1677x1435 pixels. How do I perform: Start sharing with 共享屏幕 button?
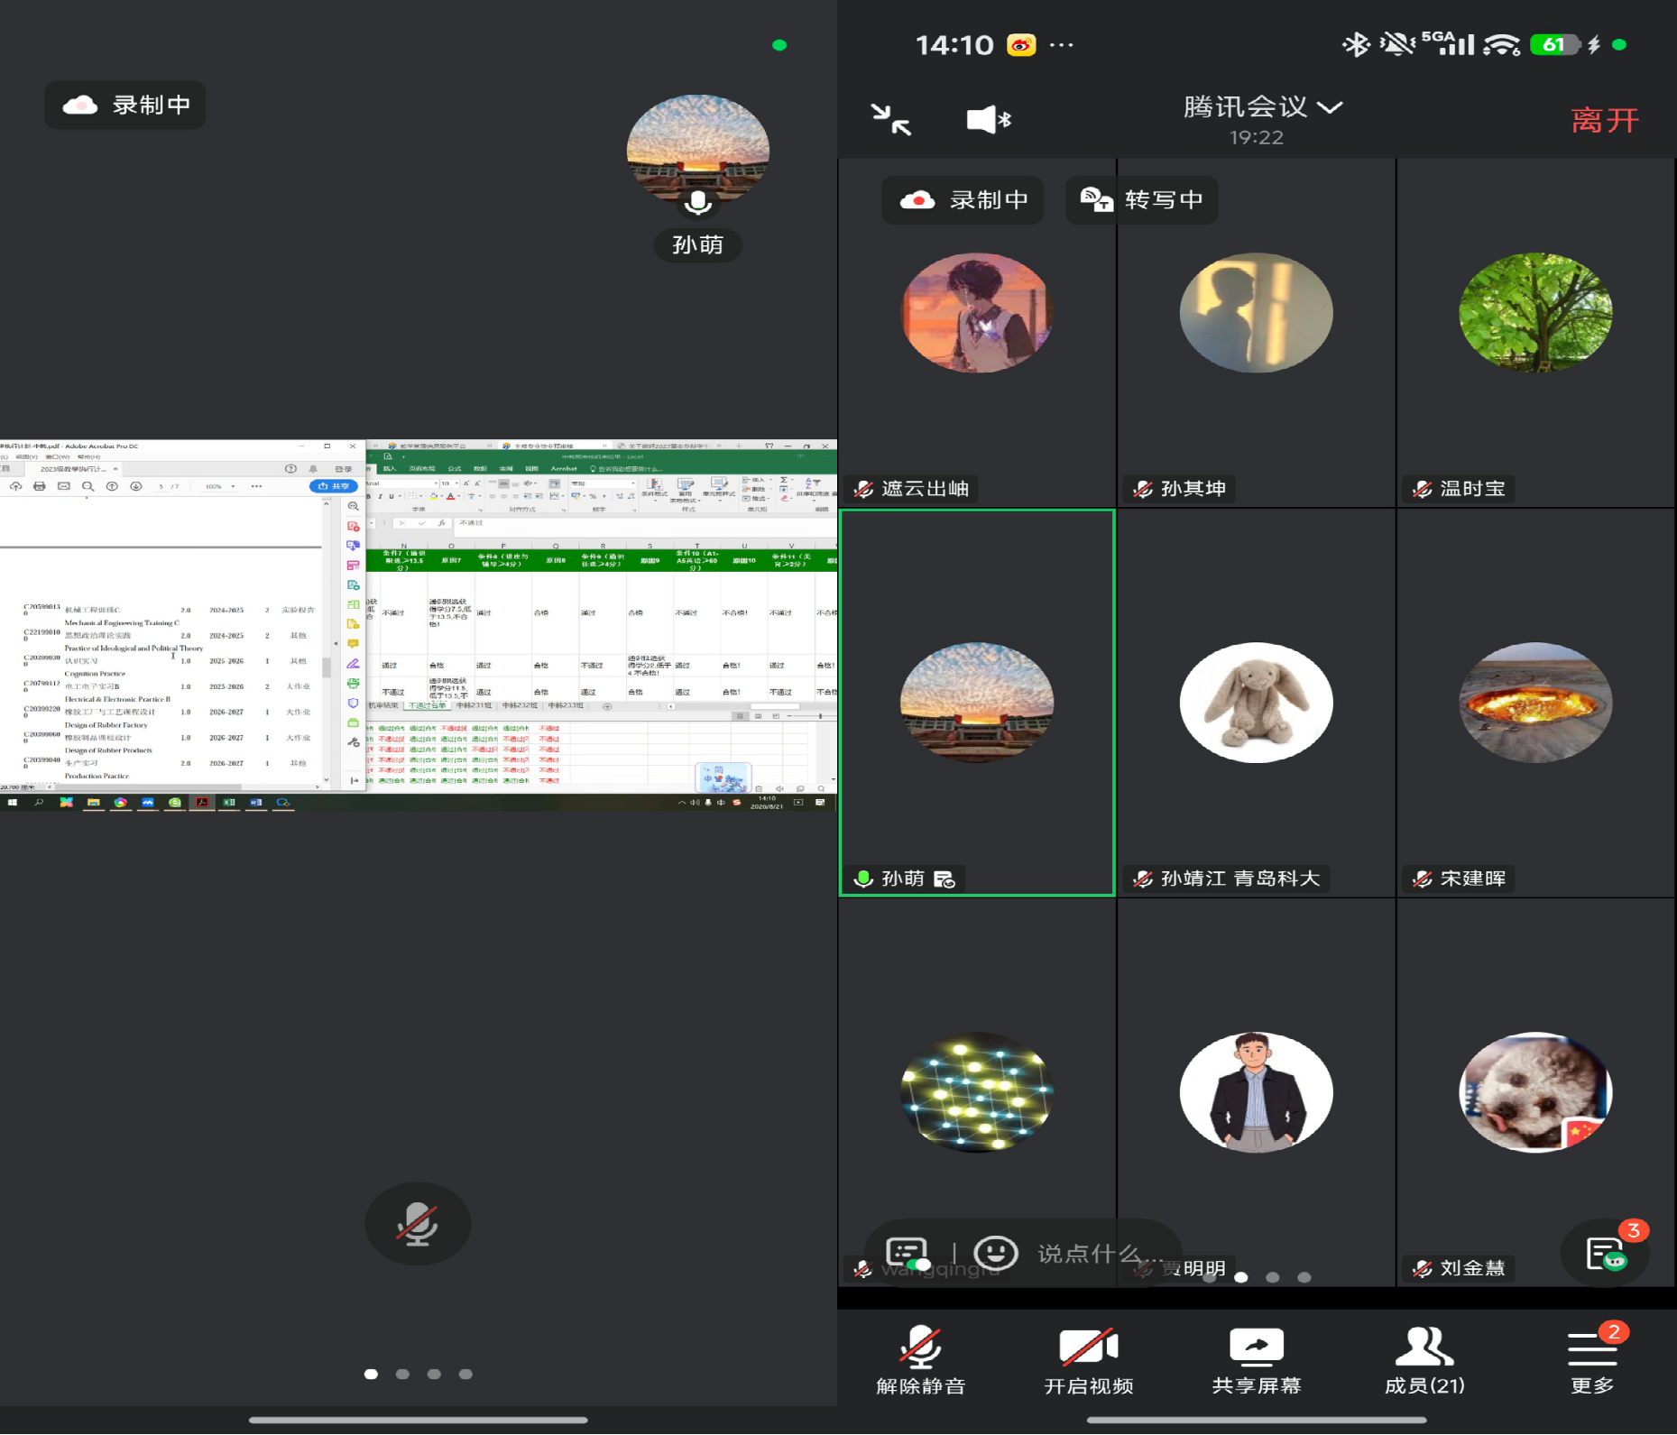[1257, 1360]
